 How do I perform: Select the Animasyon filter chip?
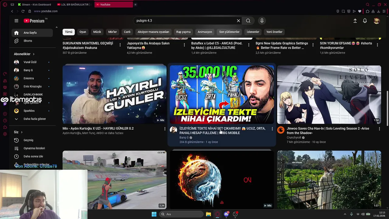(205, 32)
